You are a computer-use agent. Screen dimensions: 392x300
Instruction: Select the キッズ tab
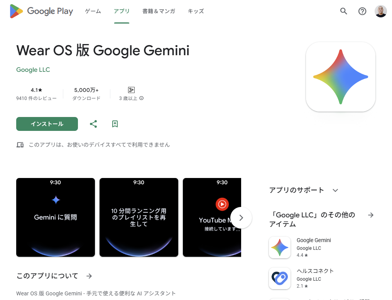pos(196,11)
